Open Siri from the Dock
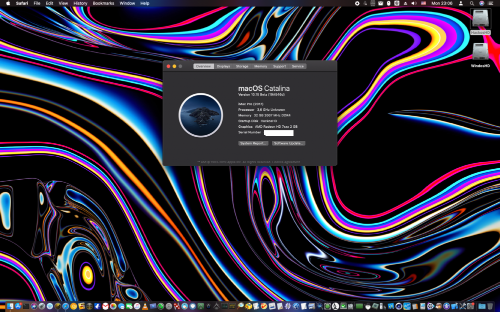Viewport: 500px width, 312px height. pyautogui.click(x=34, y=307)
